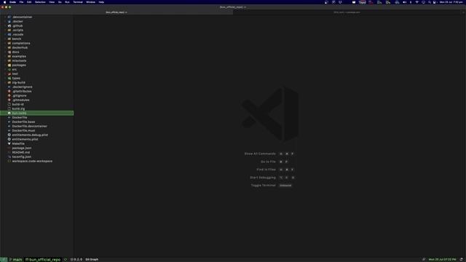Click the remote window icon in status bar
The height and width of the screenshot is (262, 466).
coord(4,260)
